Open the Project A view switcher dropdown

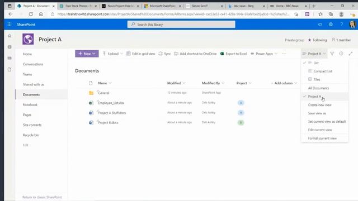click(x=314, y=54)
